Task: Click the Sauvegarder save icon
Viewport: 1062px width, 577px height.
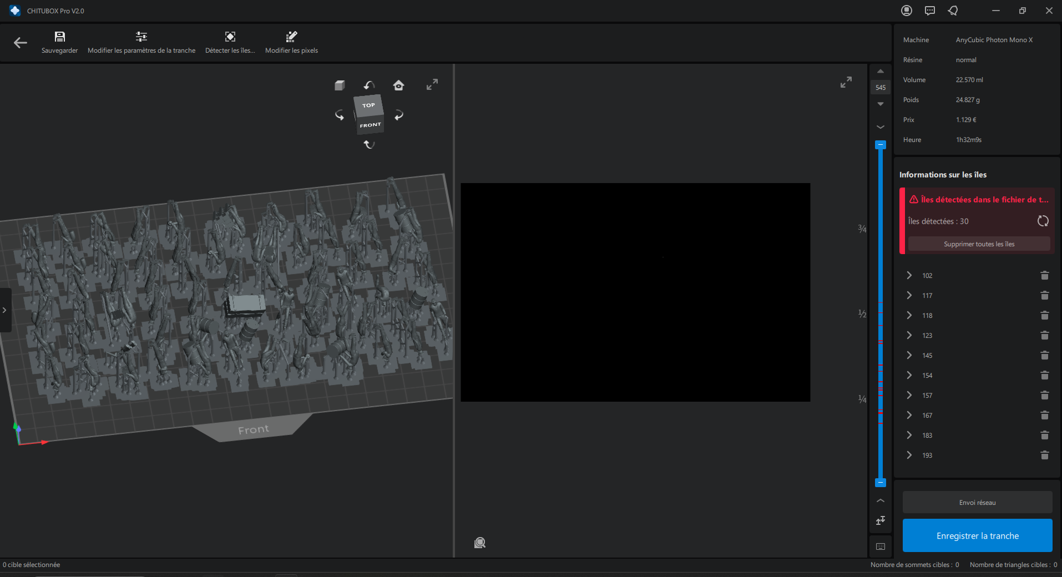Action: coord(60,37)
